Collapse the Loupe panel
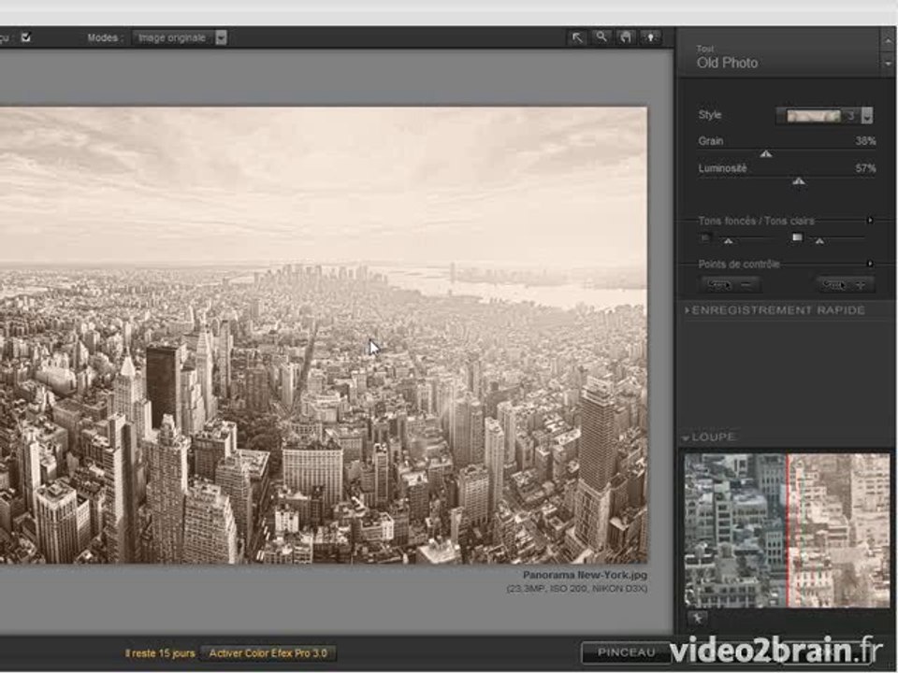The height and width of the screenshot is (673, 898). [709, 437]
